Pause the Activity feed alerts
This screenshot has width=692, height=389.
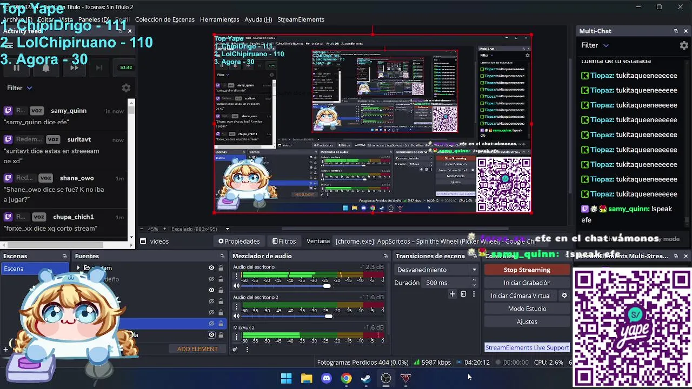[x=16, y=68]
